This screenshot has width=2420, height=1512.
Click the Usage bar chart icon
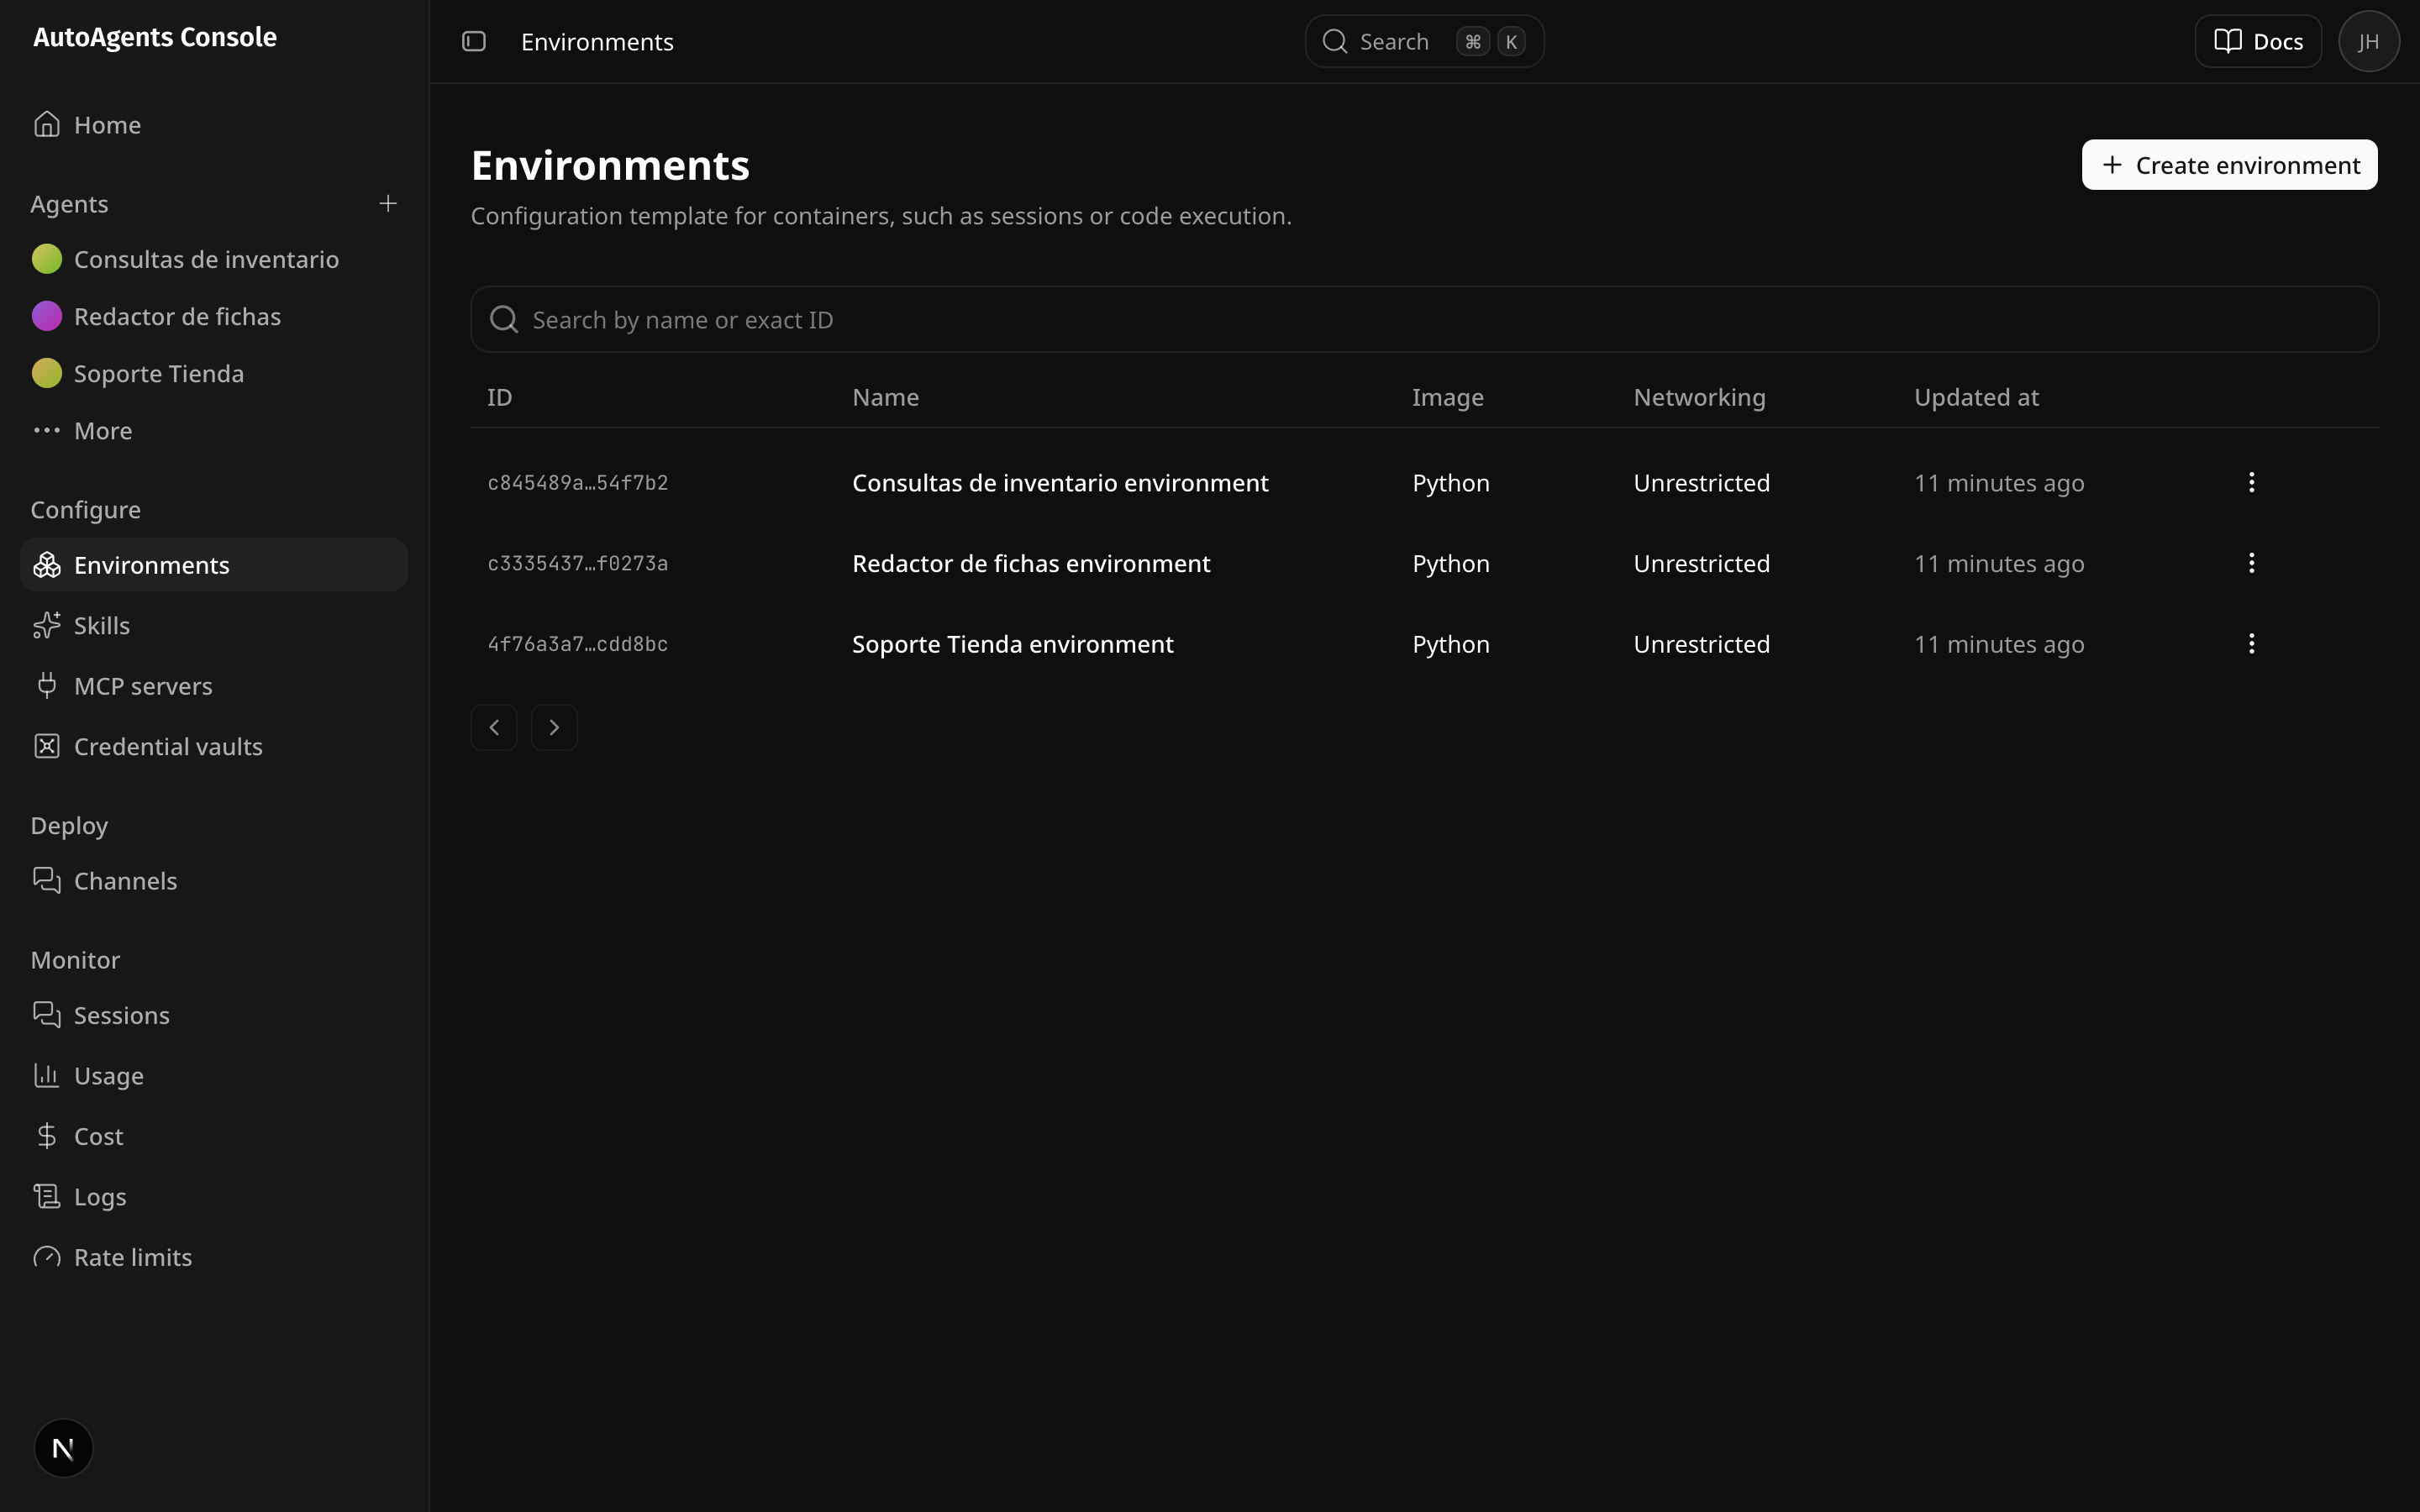click(47, 1075)
